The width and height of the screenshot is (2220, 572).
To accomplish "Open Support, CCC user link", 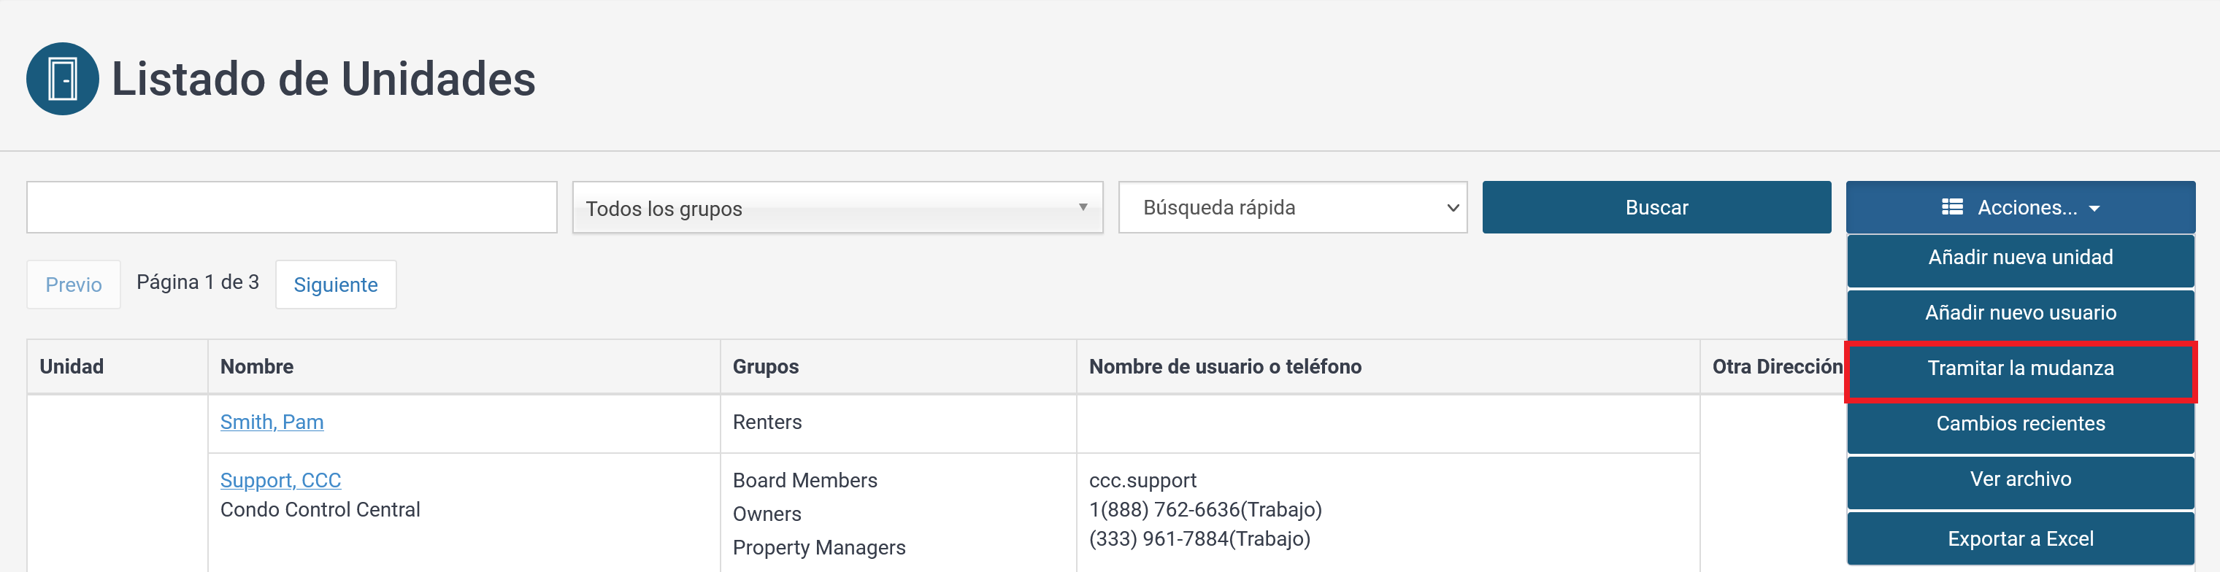I will click(x=280, y=480).
